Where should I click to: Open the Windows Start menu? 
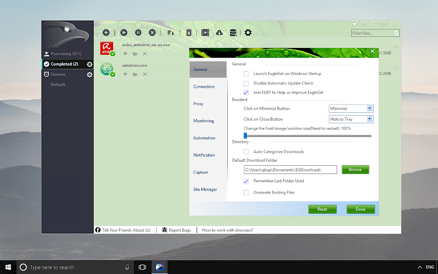click(8, 267)
